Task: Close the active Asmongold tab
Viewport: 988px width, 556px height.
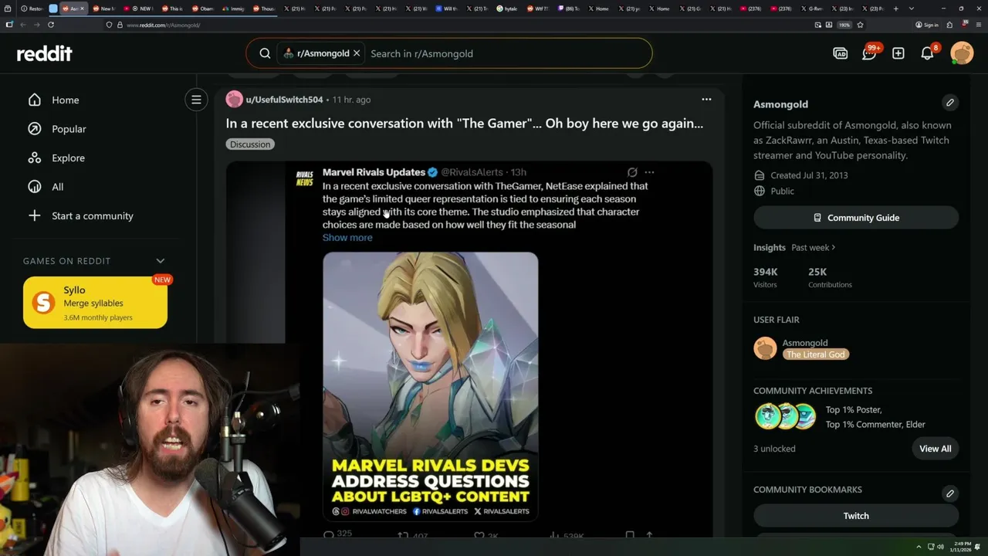Action: pyautogui.click(x=82, y=8)
